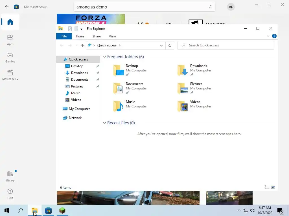
Task: Select the Desktop folder icon in Frequent folders
Action: (119, 70)
